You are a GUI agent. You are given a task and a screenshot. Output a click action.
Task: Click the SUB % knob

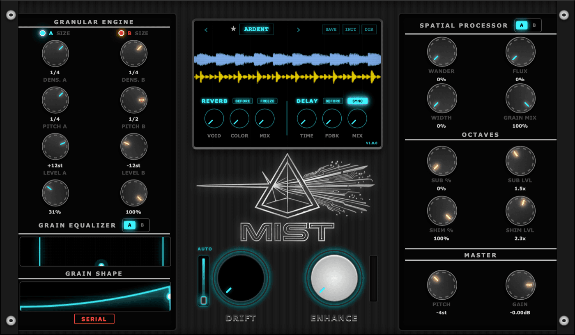(x=442, y=161)
